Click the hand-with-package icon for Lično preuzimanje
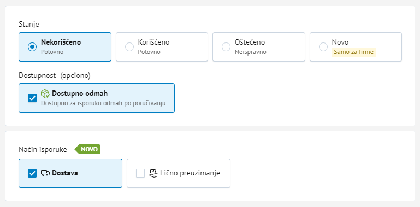 pyautogui.click(x=153, y=173)
